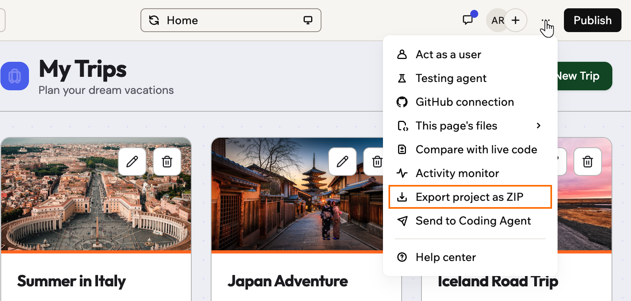Click the New Trip button
Image resolution: width=631 pixels, height=301 pixels.
click(x=585, y=76)
